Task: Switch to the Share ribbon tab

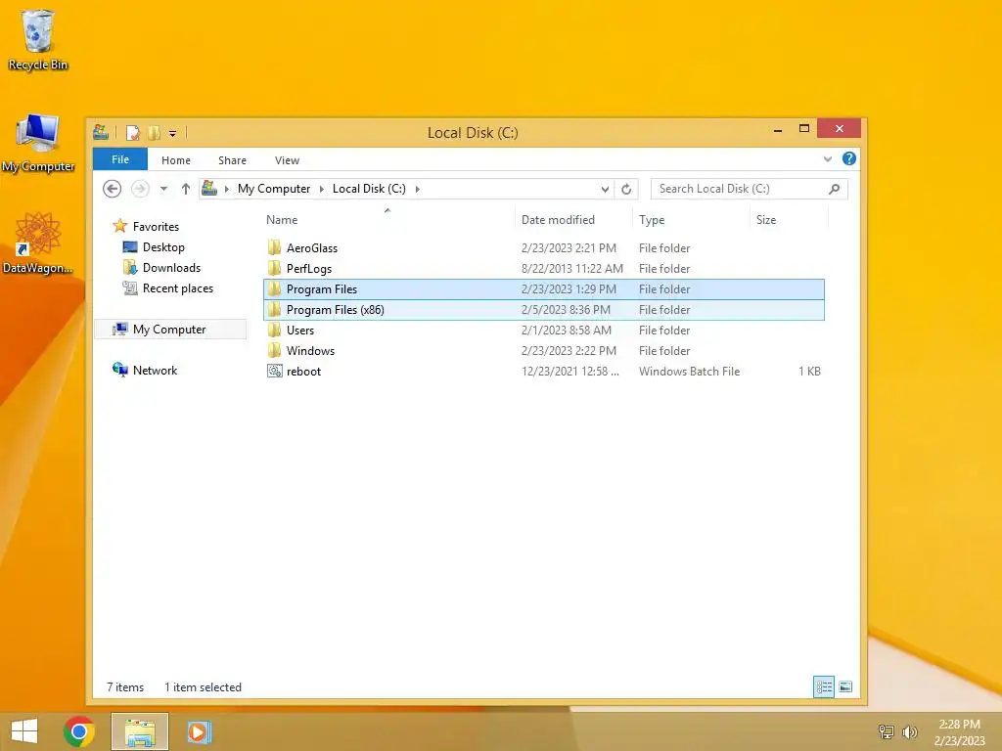Action: (x=232, y=160)
